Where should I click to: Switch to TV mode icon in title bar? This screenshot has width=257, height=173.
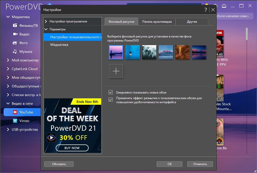click(224, 6)
